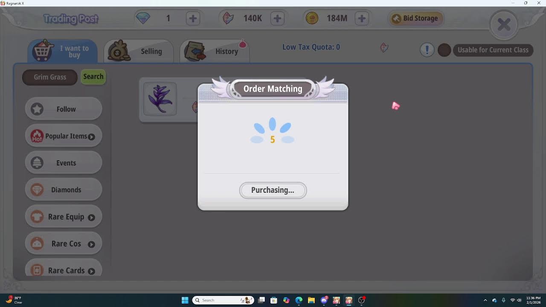Click the Order Matching countdown spinner
This screenshot has height=307, width=546.
(272, 132)
